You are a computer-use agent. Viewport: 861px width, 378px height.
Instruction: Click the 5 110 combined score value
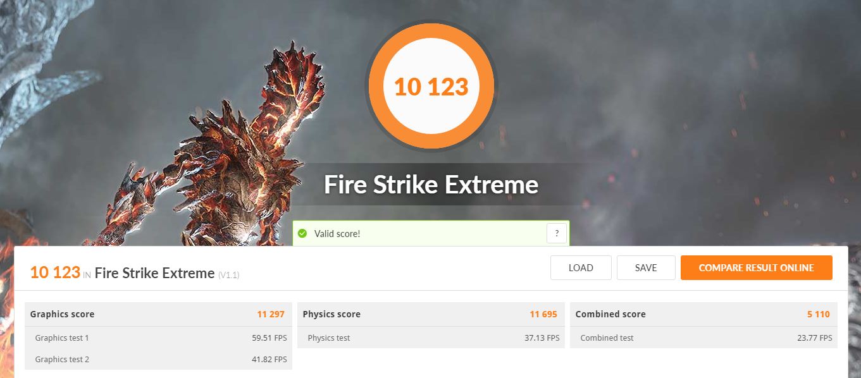pos(817,314)
